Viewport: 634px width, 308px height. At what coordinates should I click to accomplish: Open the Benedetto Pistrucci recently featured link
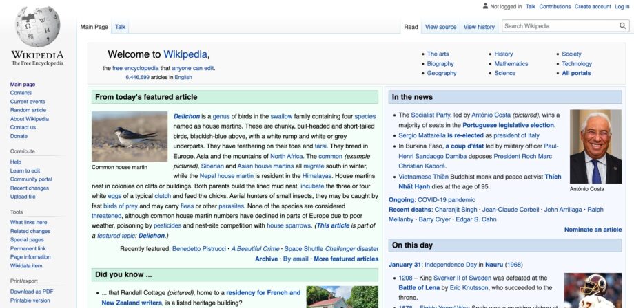coord(199,249)
